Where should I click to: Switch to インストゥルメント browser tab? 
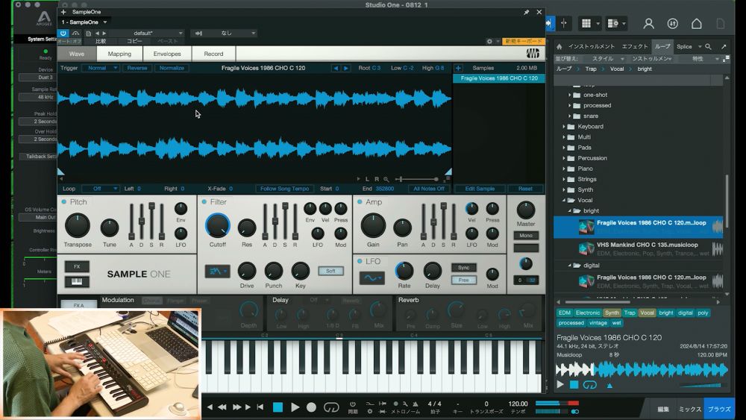[x=592, y=46]
